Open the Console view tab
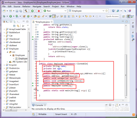This screenshot has height=118, width=137. (x=39, y=105)
